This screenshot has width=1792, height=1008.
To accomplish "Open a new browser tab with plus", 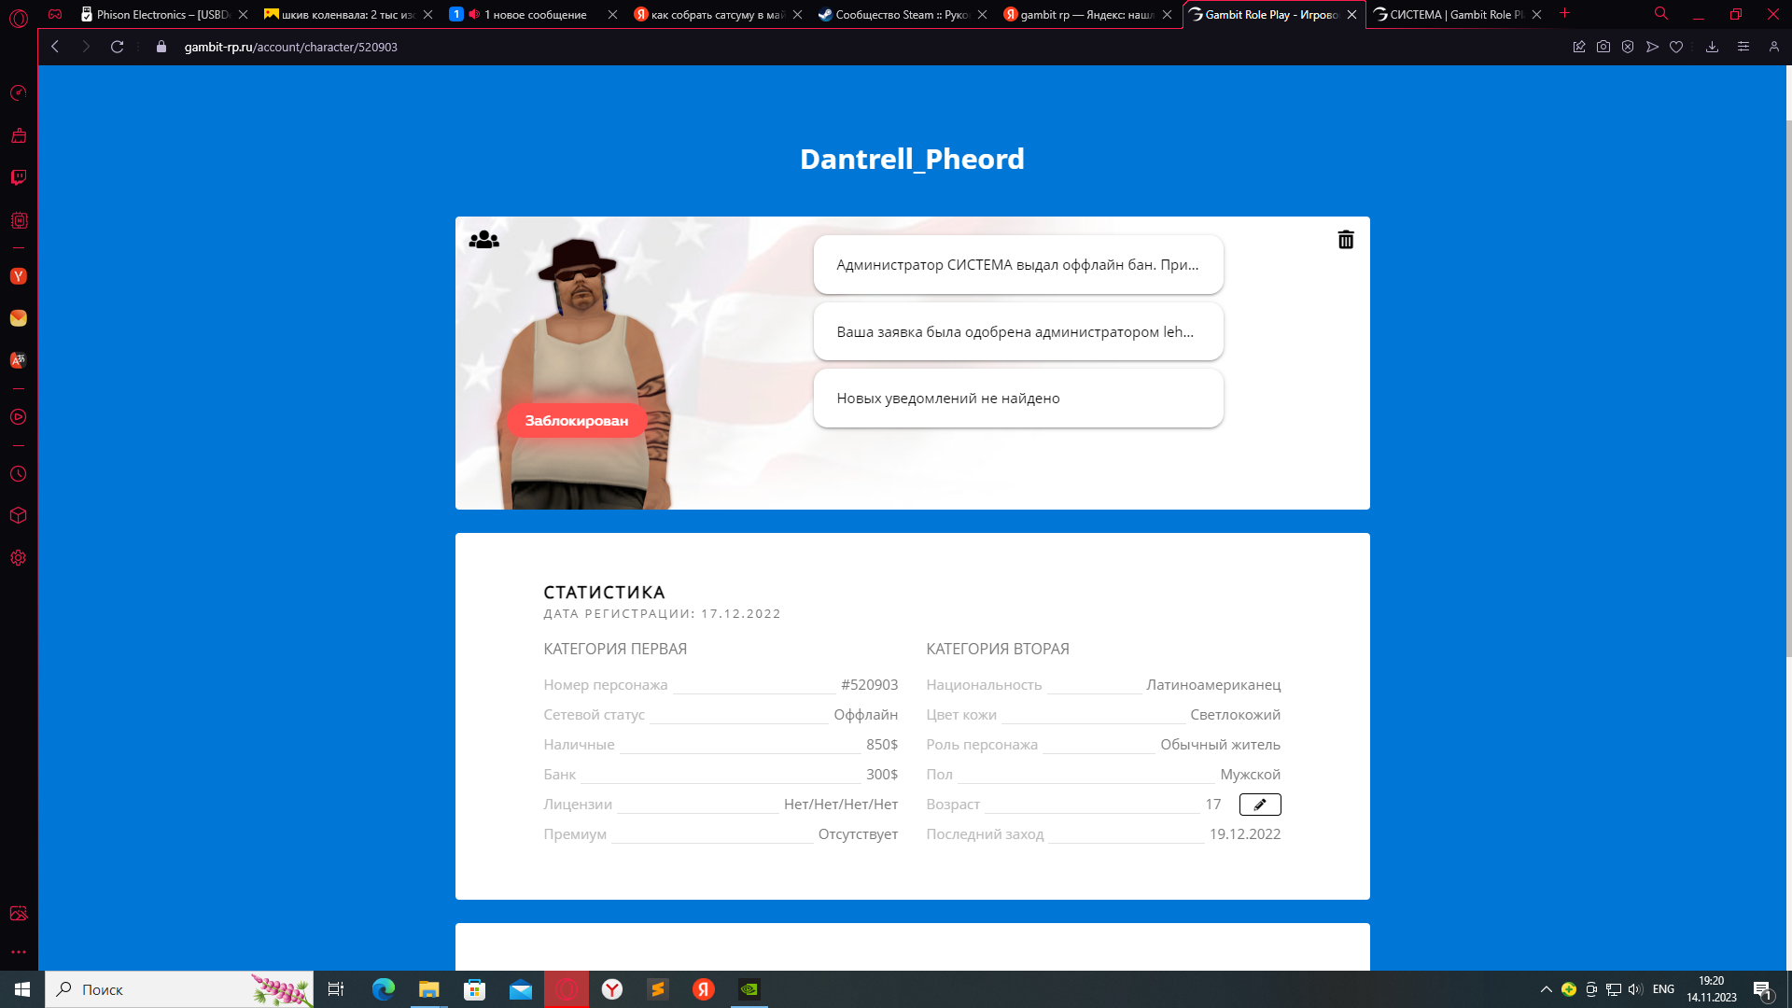I will (1565, 14).
